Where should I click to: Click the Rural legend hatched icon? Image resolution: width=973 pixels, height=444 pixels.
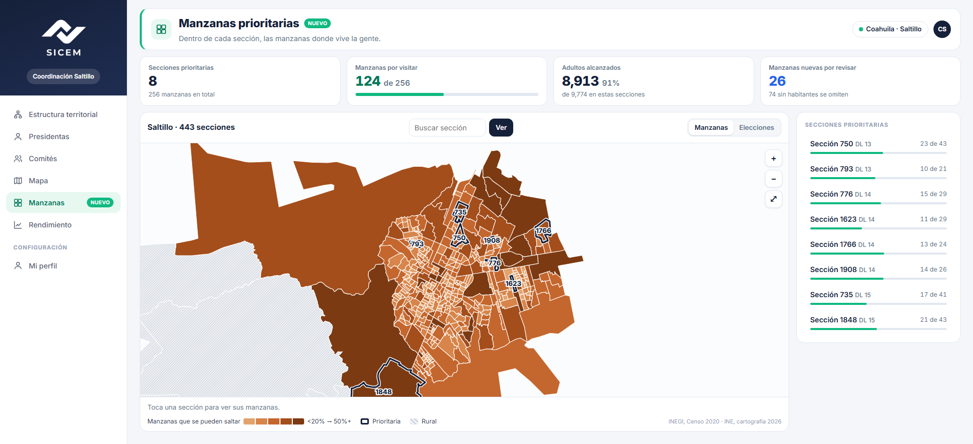pyautogui.click(x=414, y=421)
